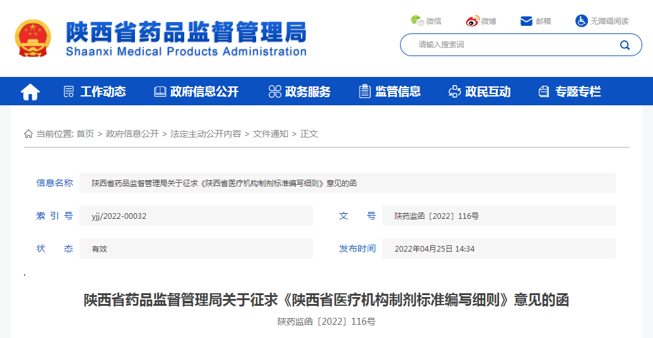Click 法定主动公开内容 in the breadcrumb

click(x=206, y=134)
